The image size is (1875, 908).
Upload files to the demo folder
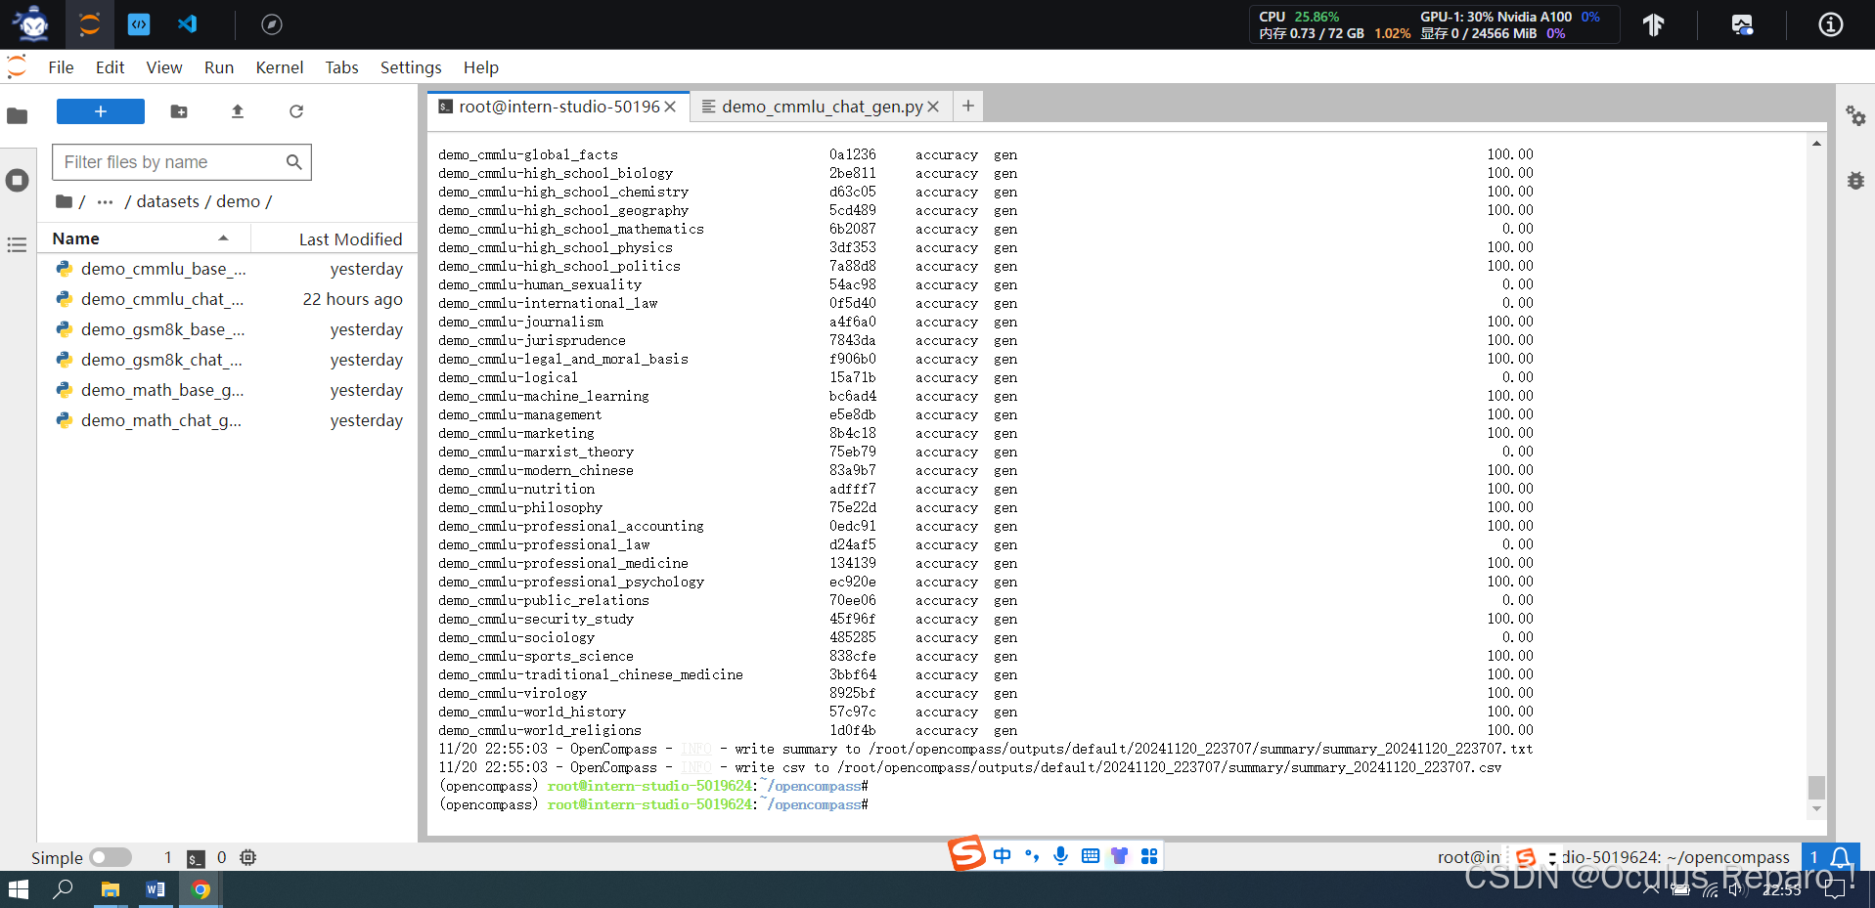[x=237, y=111]
